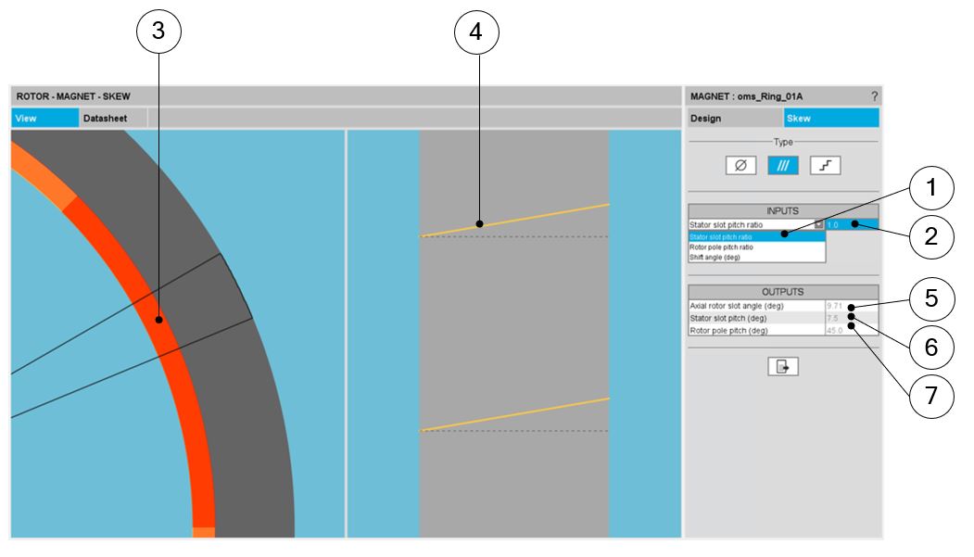Open the Design tab

pos(736,118)
